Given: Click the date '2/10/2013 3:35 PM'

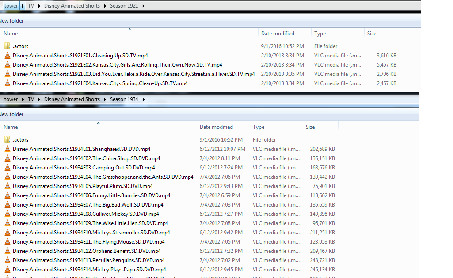Looking at the screenshot, I should coord(282,74).
